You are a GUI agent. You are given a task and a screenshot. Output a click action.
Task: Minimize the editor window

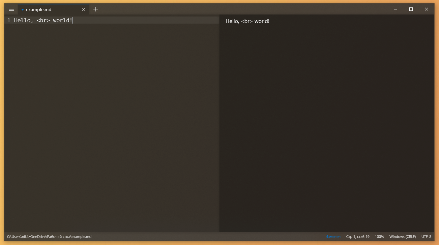(x=396, y=9)
